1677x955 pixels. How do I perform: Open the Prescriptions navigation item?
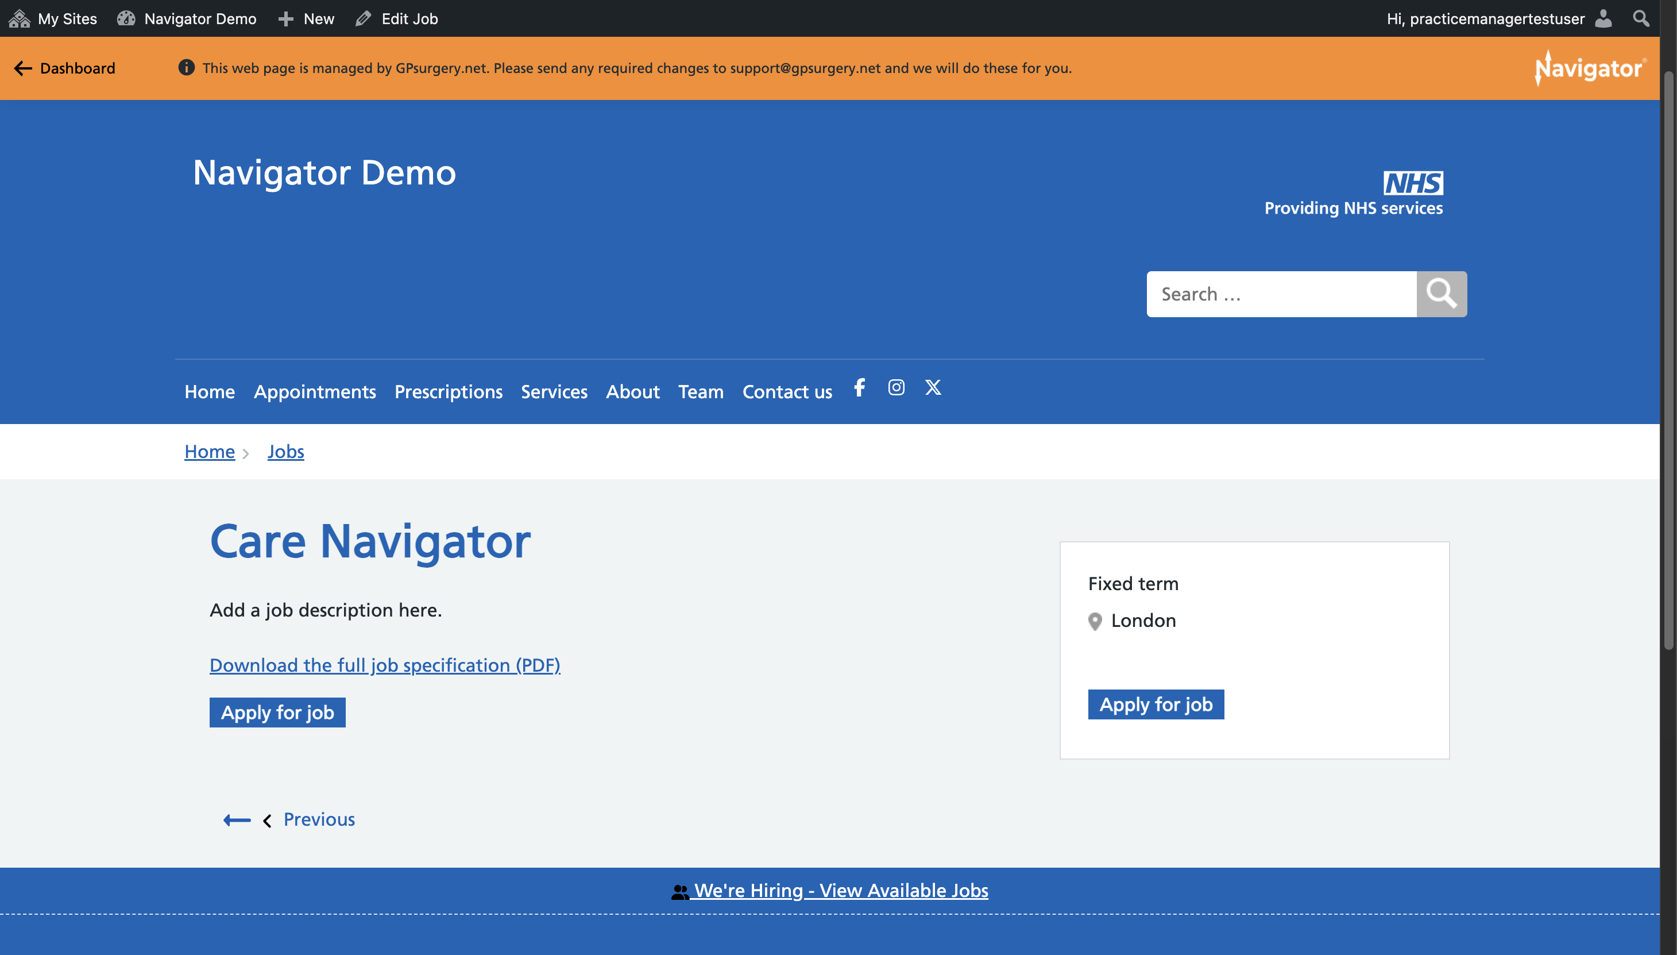[x=449, y=391]
